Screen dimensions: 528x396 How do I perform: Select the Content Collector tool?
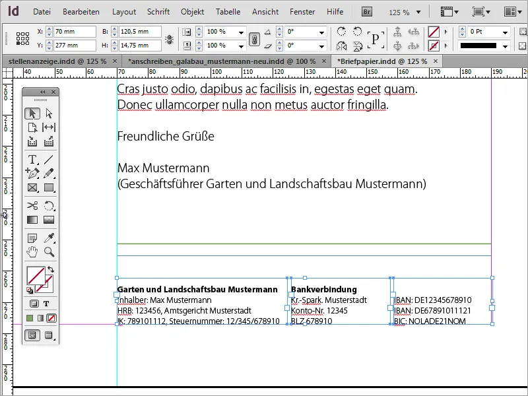[x=32, y=141]
